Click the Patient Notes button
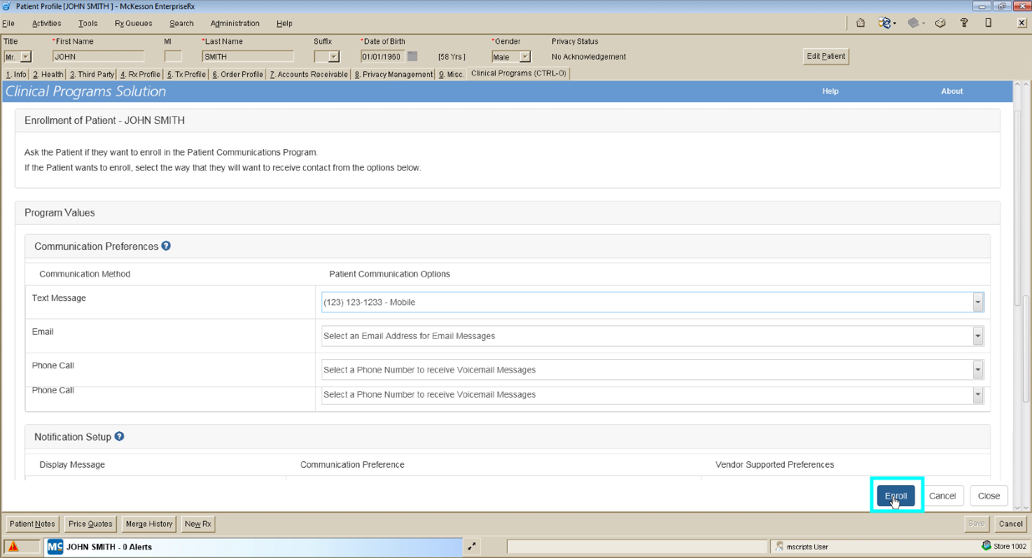Image resolution: width=1032 pixels, height=558 pixels. tap(33, 524)
